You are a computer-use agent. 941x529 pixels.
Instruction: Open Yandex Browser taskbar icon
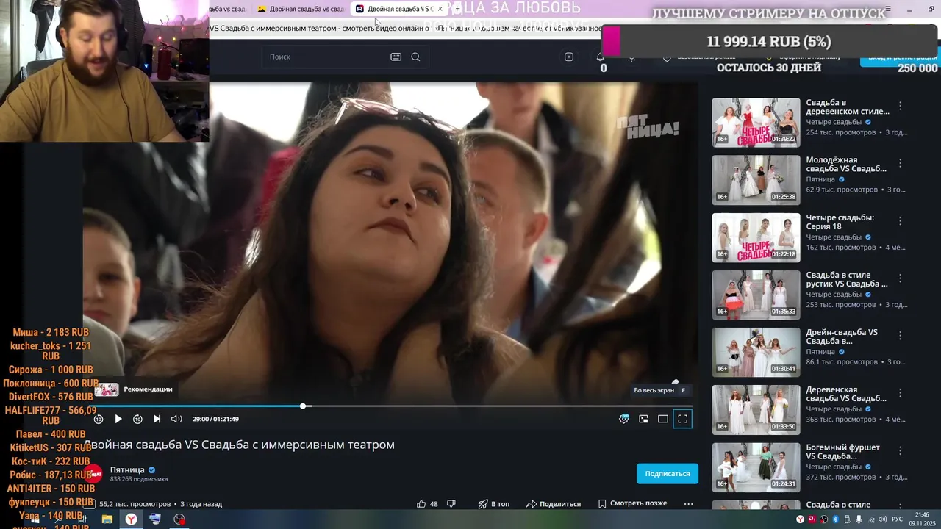[131, 519]
